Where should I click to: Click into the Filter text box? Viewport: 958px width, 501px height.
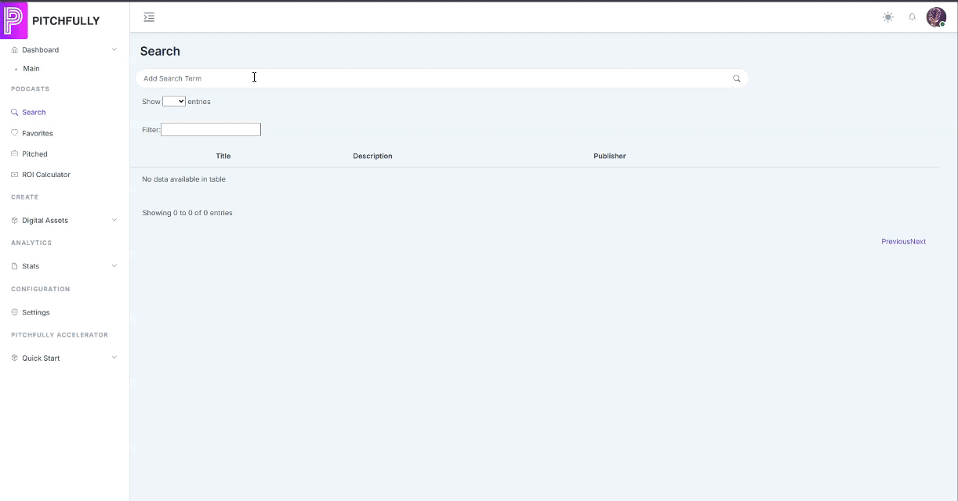[x=211, y=129]
